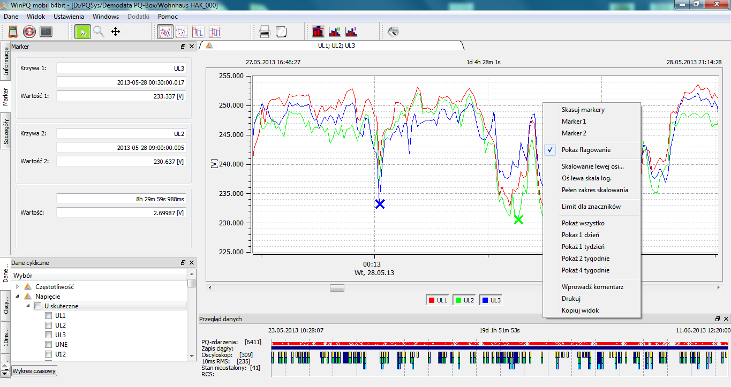Tick the UL2 checkbox in tree
This screenshot has height=387, width=731.
click(49, 325)
